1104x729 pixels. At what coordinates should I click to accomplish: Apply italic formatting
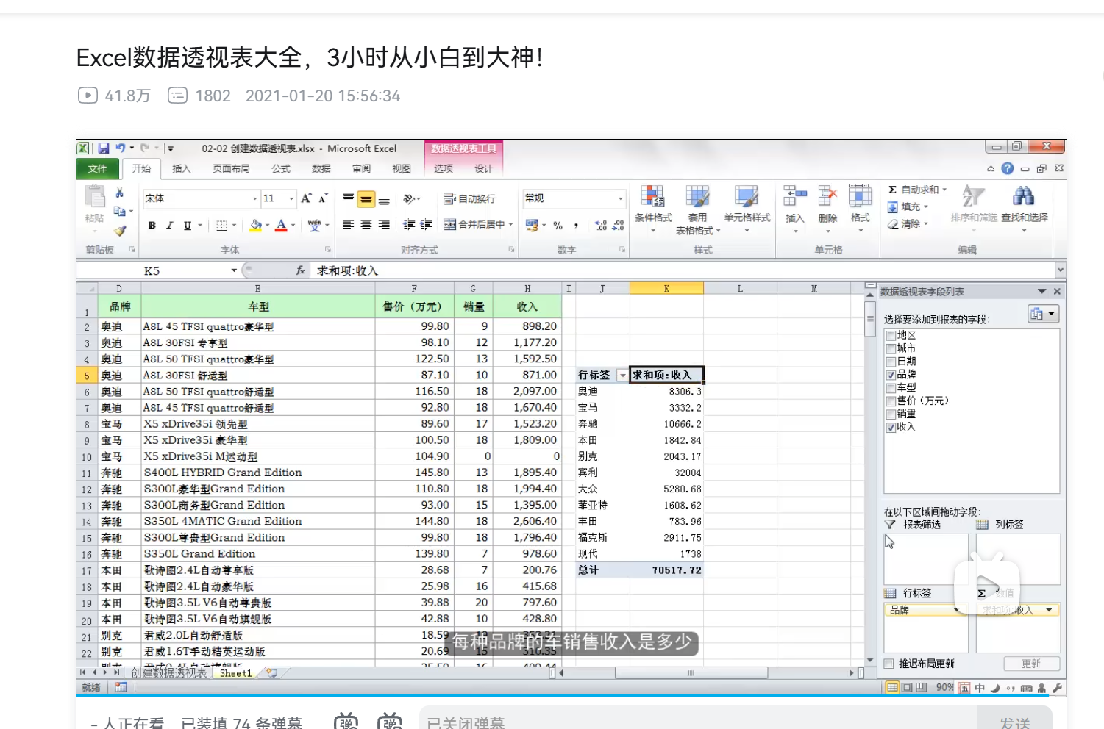[x=169, y=226]
